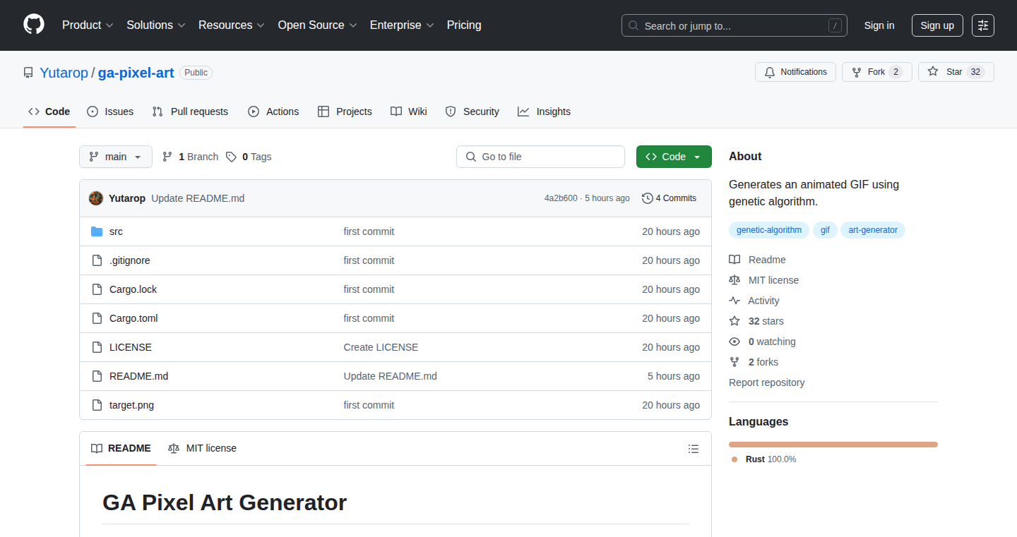
Task: Click the eye icon next to 0 watching
Action: point(734,342)
